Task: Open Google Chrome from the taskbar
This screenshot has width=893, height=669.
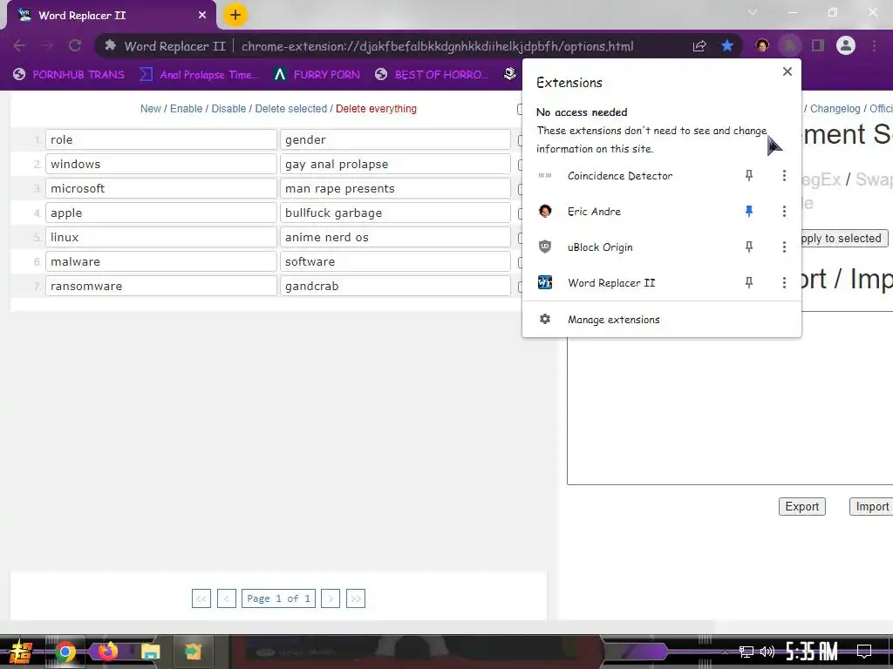Action: tap(65, 652)
